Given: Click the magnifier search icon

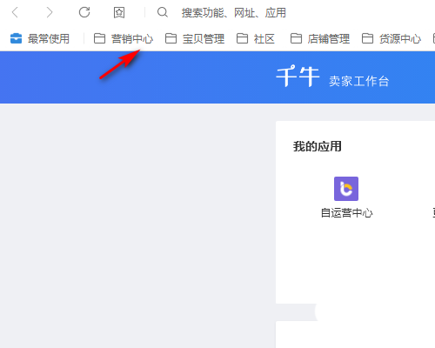Looking at the screenshot, I should pyautogui.click(x=163, y=12).
